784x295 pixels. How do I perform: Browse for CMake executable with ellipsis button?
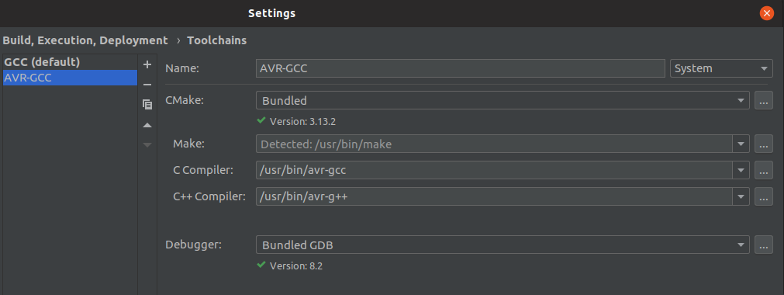pyautogui.click(x=763, y=100)
